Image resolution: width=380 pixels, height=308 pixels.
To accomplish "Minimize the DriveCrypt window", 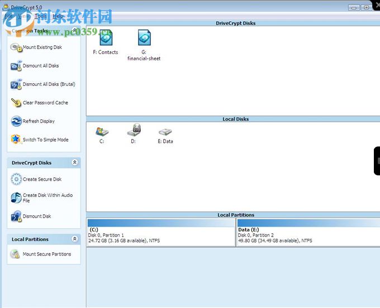I will 354,8.
